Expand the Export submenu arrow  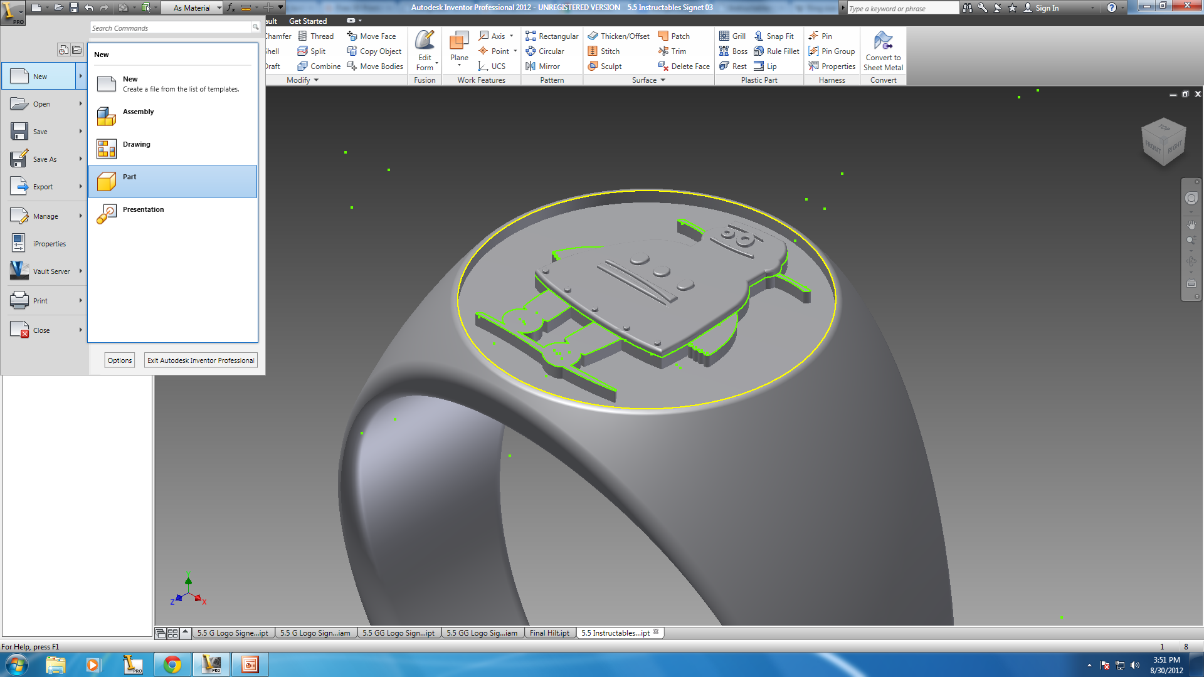pyautogui.click(x=80, y=187)
